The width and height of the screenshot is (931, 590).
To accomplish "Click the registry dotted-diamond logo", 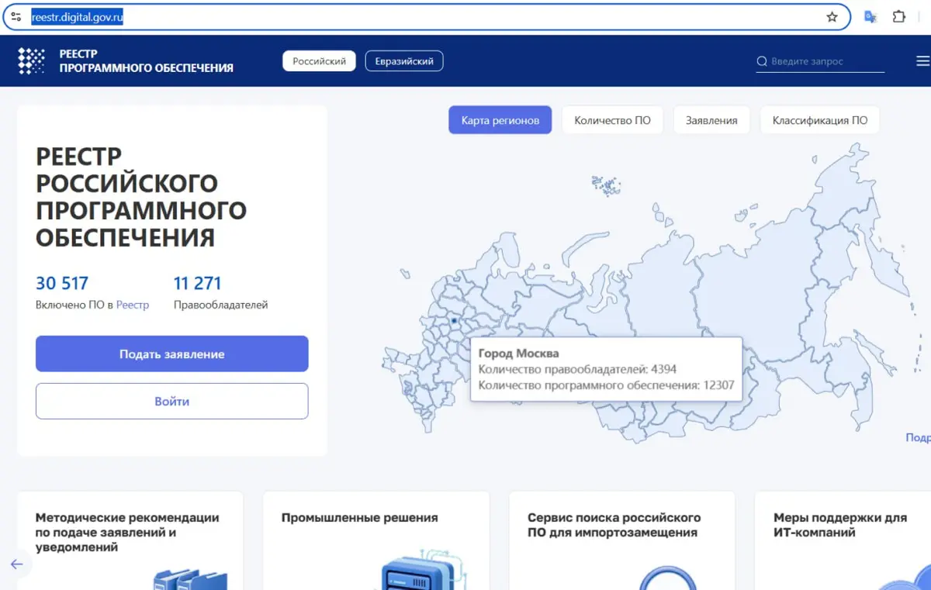I will tap(31, 60).
